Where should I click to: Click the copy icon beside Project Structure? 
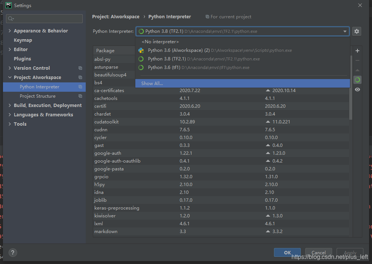[x=81, y=96]
